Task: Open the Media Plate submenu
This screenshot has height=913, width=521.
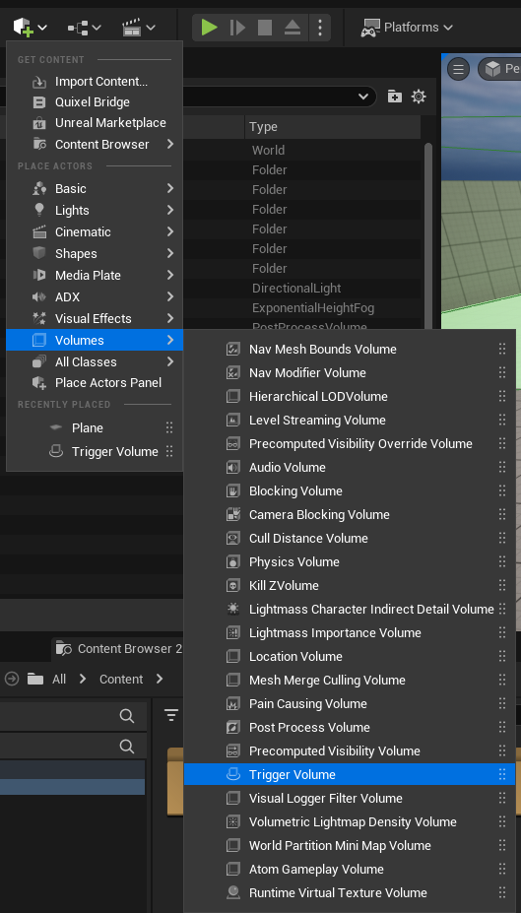Action: point(95,275)
